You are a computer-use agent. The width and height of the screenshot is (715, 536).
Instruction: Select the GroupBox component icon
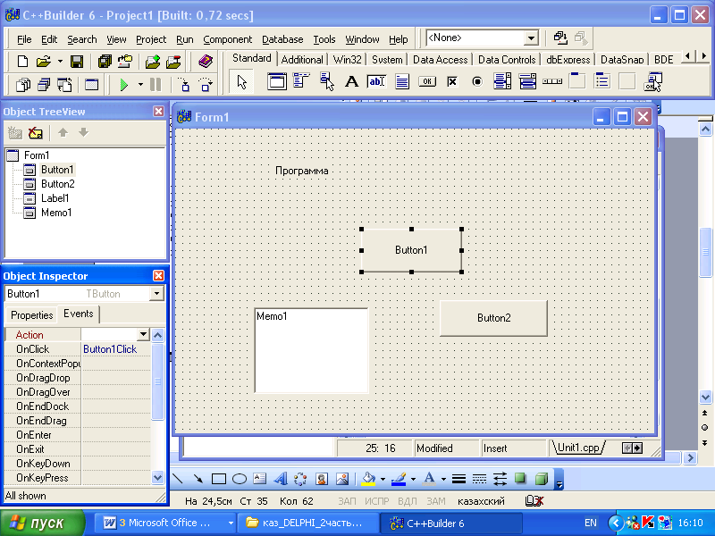(577, 81)
